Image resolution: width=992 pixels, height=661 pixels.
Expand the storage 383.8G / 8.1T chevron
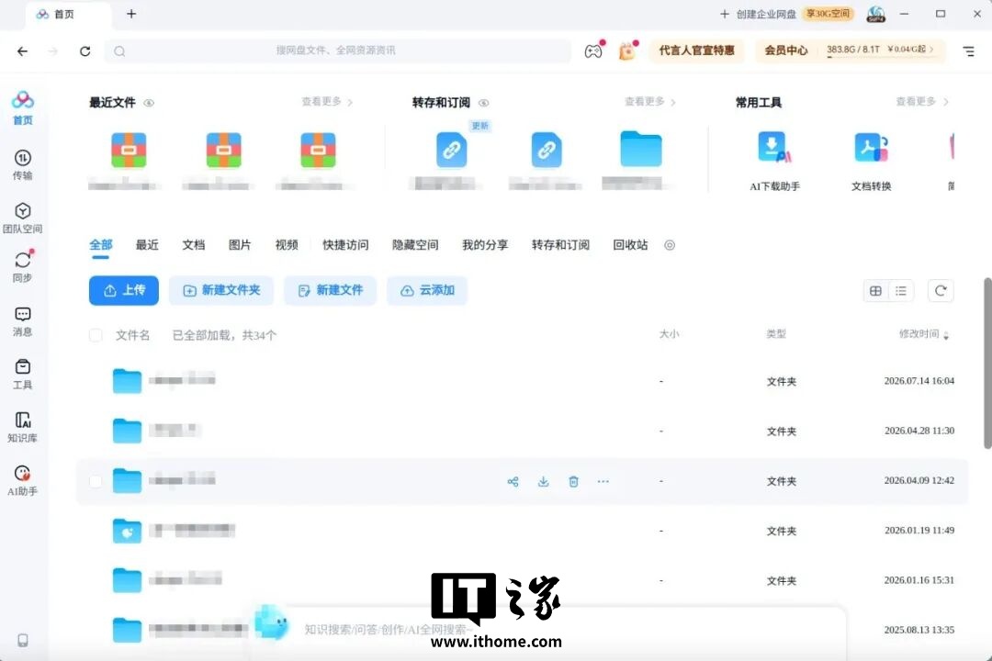click(x=932, y=50)
